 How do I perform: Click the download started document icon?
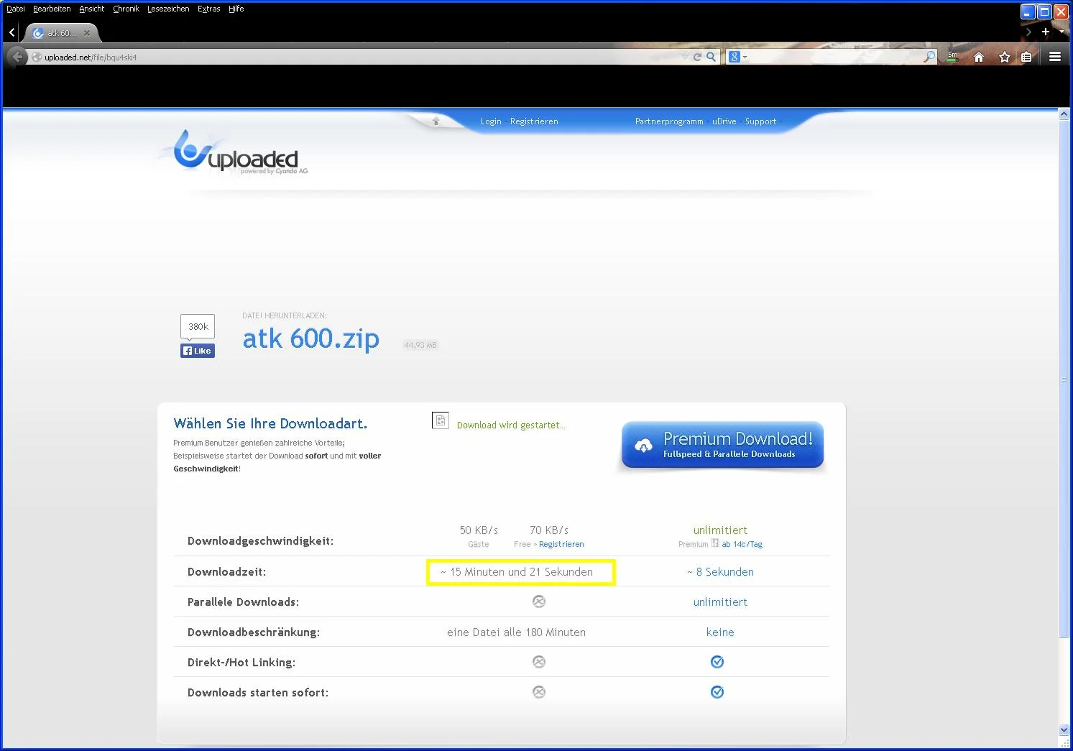[x=440, y=420]
